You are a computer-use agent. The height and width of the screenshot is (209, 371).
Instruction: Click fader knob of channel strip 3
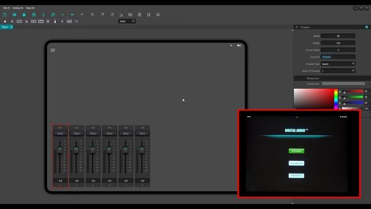[x=93, y=150]
